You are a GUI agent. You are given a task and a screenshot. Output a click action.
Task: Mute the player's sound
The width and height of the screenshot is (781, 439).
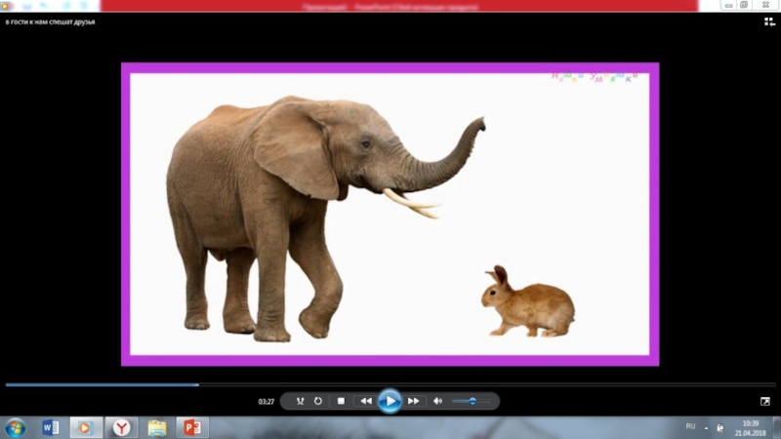click(x=437, y=401)
